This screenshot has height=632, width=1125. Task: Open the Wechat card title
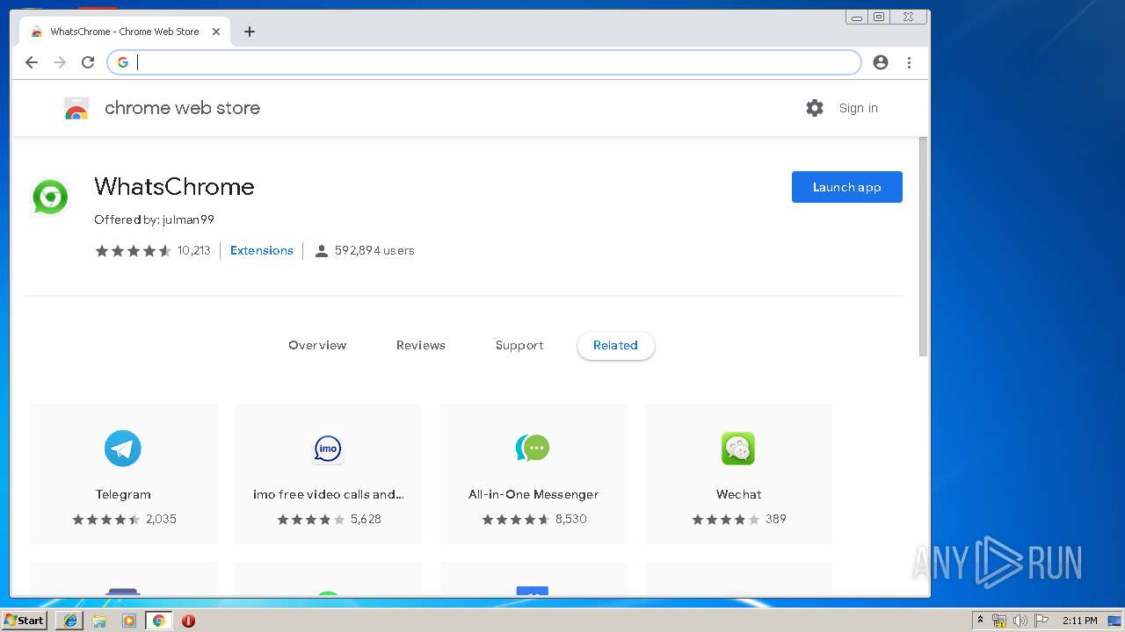(738, 494)
